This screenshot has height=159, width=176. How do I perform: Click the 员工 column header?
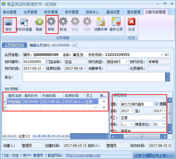[92, 96]
